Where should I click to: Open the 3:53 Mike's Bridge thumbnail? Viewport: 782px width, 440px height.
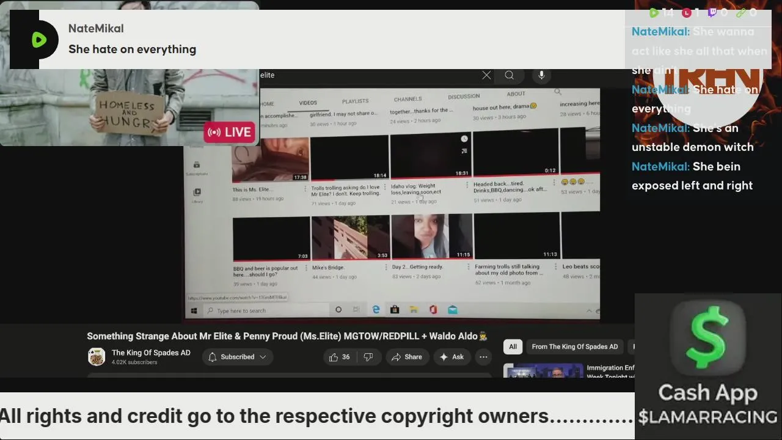350,238
